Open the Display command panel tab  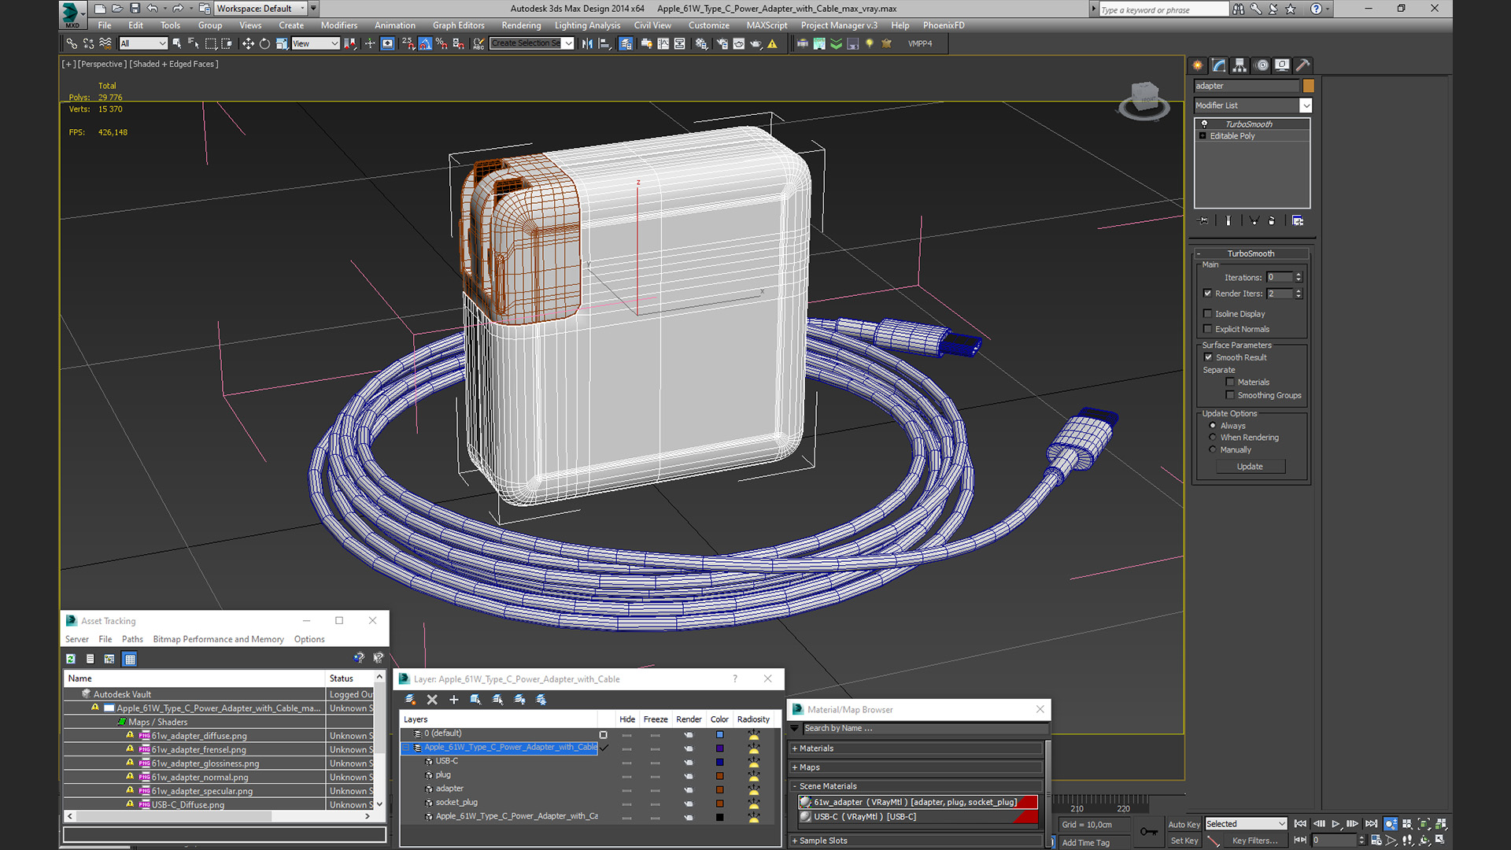1283,65
